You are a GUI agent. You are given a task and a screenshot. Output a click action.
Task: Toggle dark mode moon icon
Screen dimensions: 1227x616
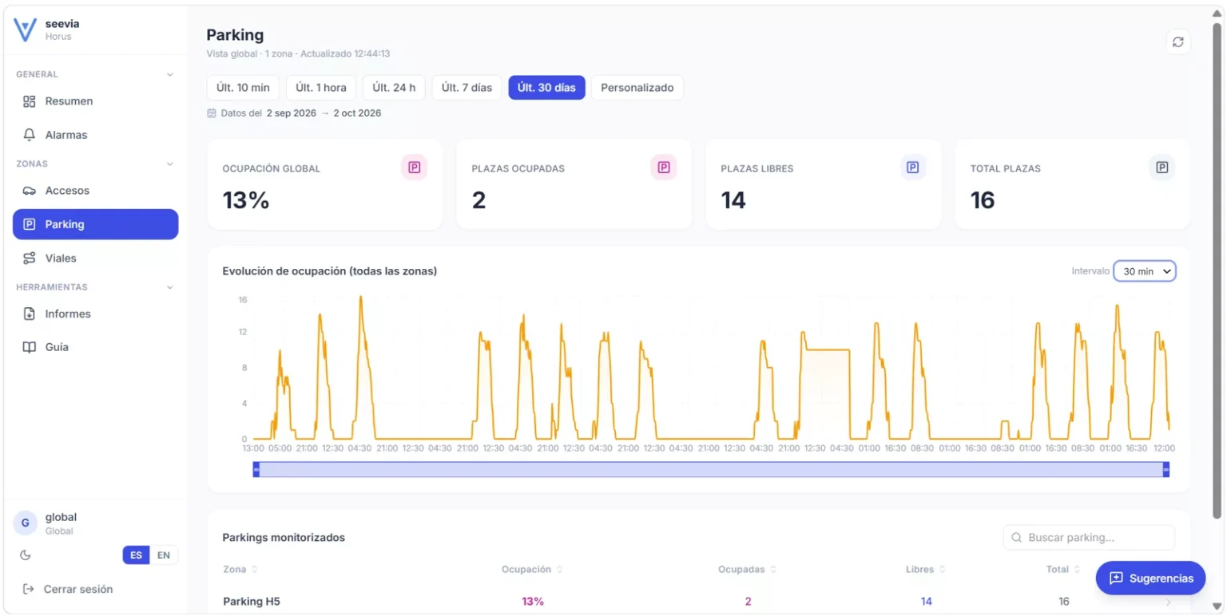pyautogui.click(x=26, y=555)
